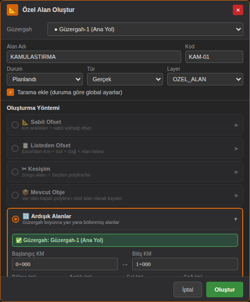Click the Listeden Ofset clipboard icon
Image resolution: width=250 pixels, height=302 pixels.
[25, 145]
